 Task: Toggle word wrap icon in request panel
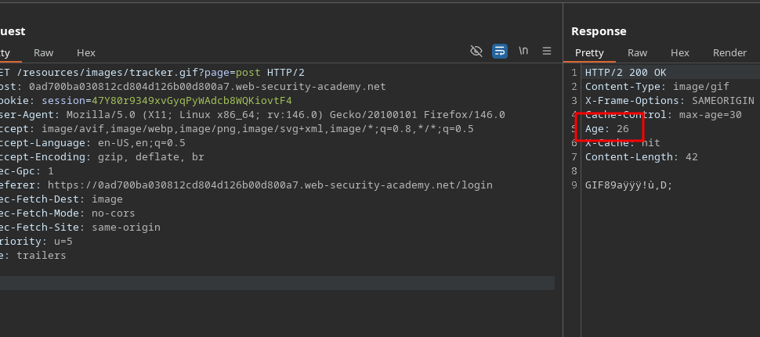click(x=499, y=51)
